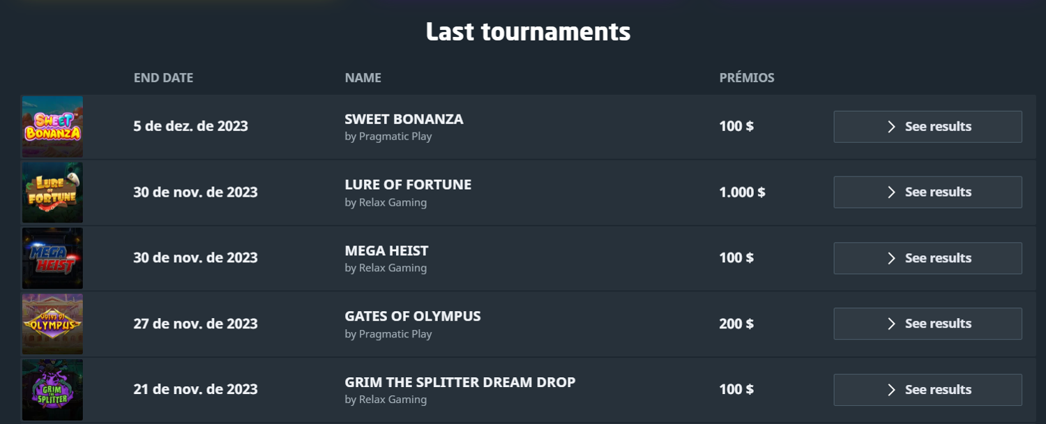Open Mega Heist tournament results
The image size is (1046, 424).
click(x=927, y=258)
